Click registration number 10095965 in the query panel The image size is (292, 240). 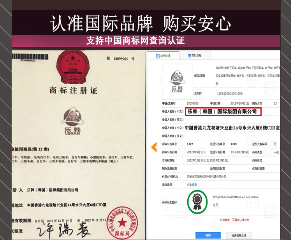(x=193, y=103)
